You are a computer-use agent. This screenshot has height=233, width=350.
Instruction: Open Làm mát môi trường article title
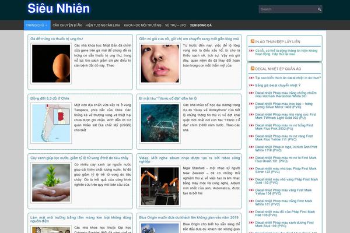[80, 219]
